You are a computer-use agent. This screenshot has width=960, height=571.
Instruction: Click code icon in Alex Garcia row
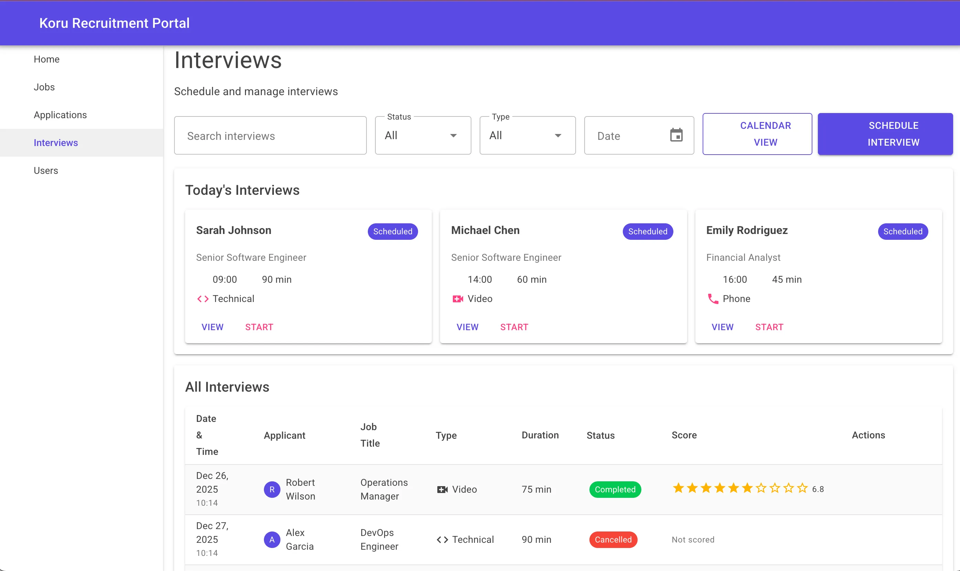(442, 539)
